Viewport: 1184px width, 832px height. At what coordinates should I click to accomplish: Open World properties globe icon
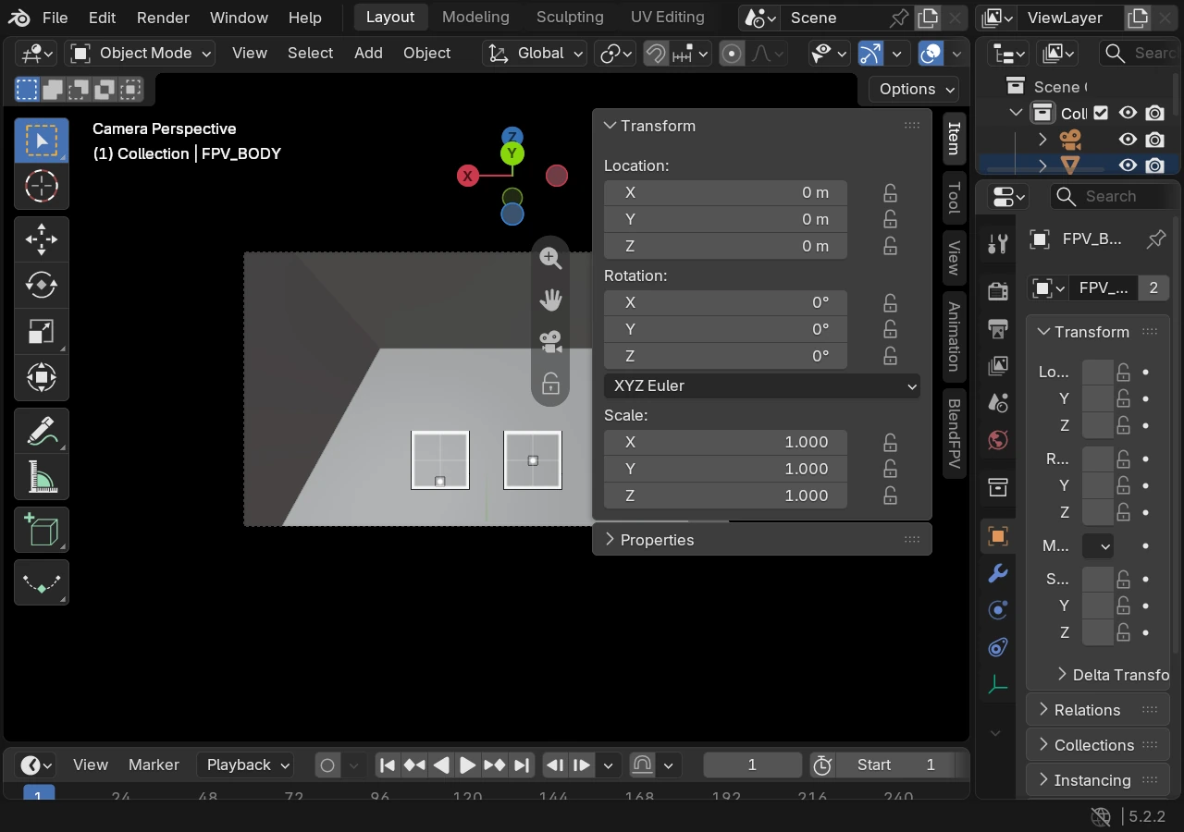[x=997, y=439]
